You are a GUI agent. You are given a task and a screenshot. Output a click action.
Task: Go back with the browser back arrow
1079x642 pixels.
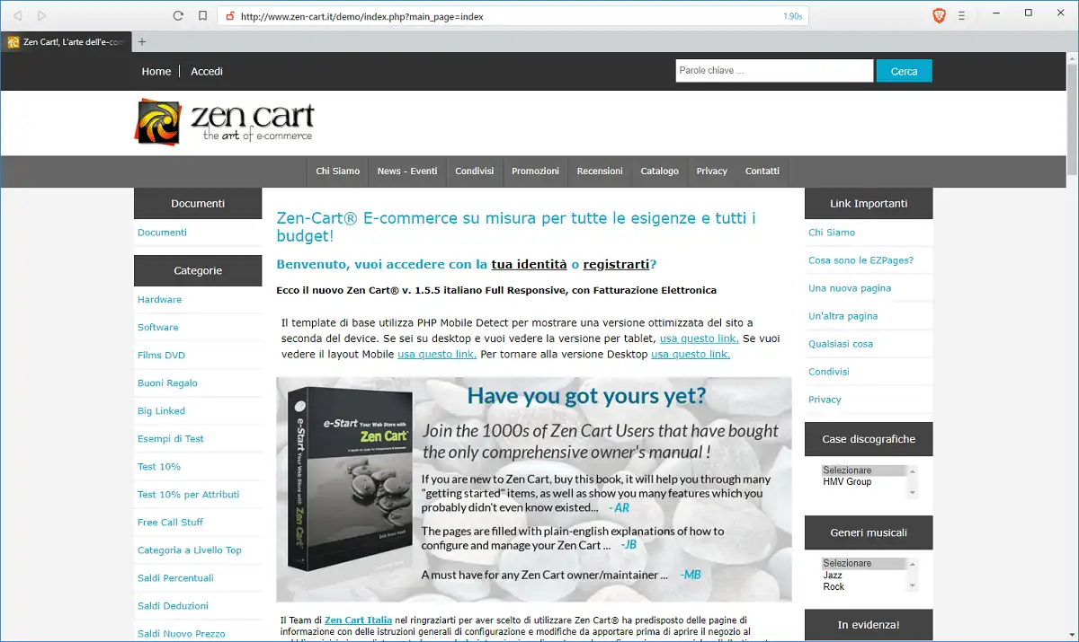[x=19, y=15]
